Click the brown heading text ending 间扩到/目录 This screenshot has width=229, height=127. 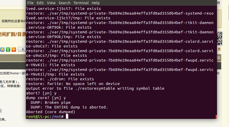coord(13,34)
